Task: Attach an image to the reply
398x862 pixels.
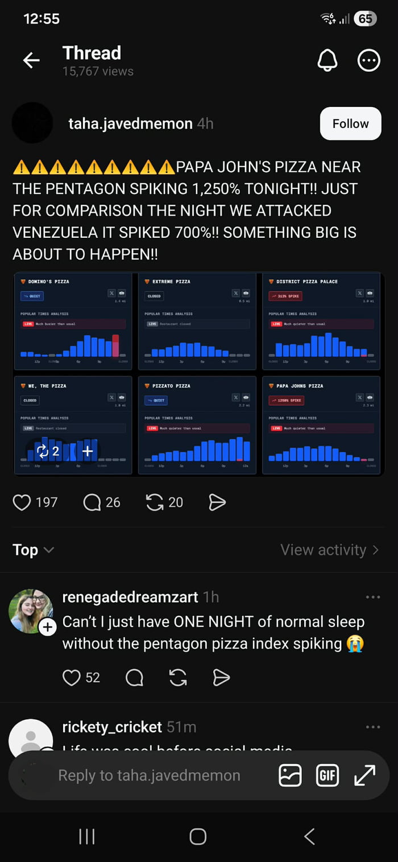Action: click(x=290, y=775)
